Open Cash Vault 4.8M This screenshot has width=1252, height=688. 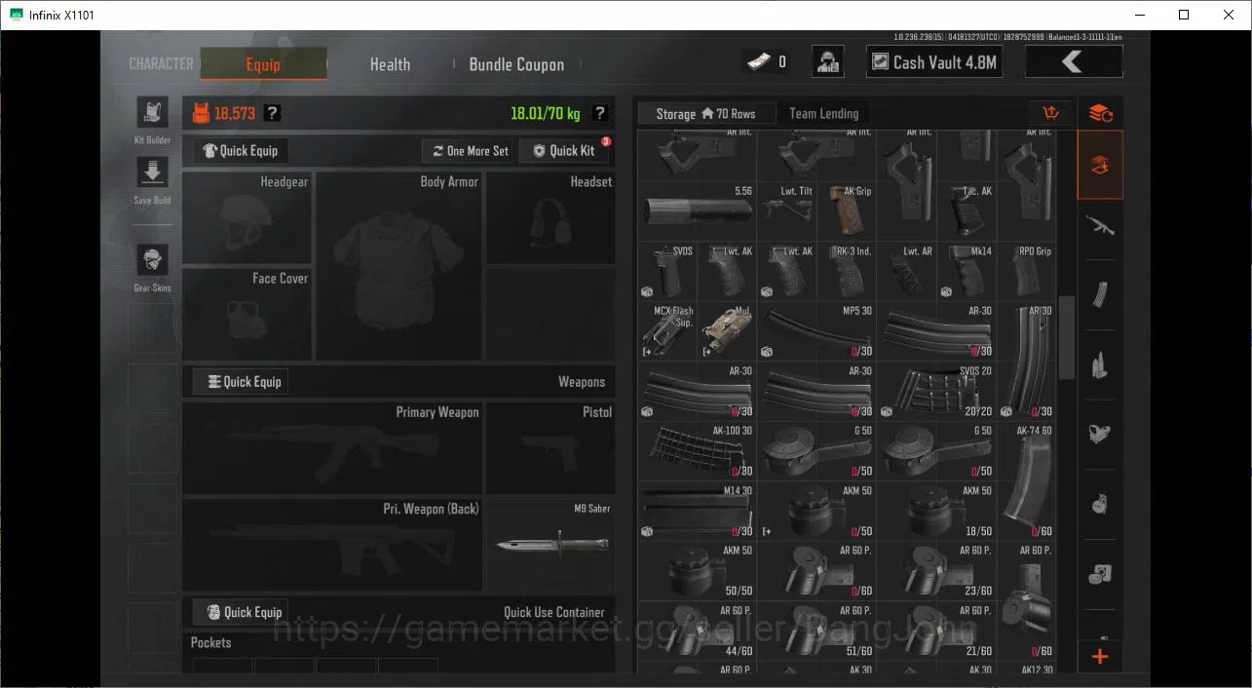point(934,62)
